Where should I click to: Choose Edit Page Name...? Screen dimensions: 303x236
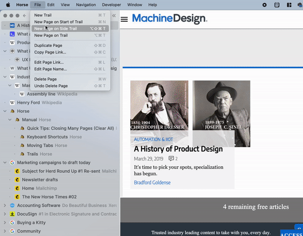(x=70, y=69)
